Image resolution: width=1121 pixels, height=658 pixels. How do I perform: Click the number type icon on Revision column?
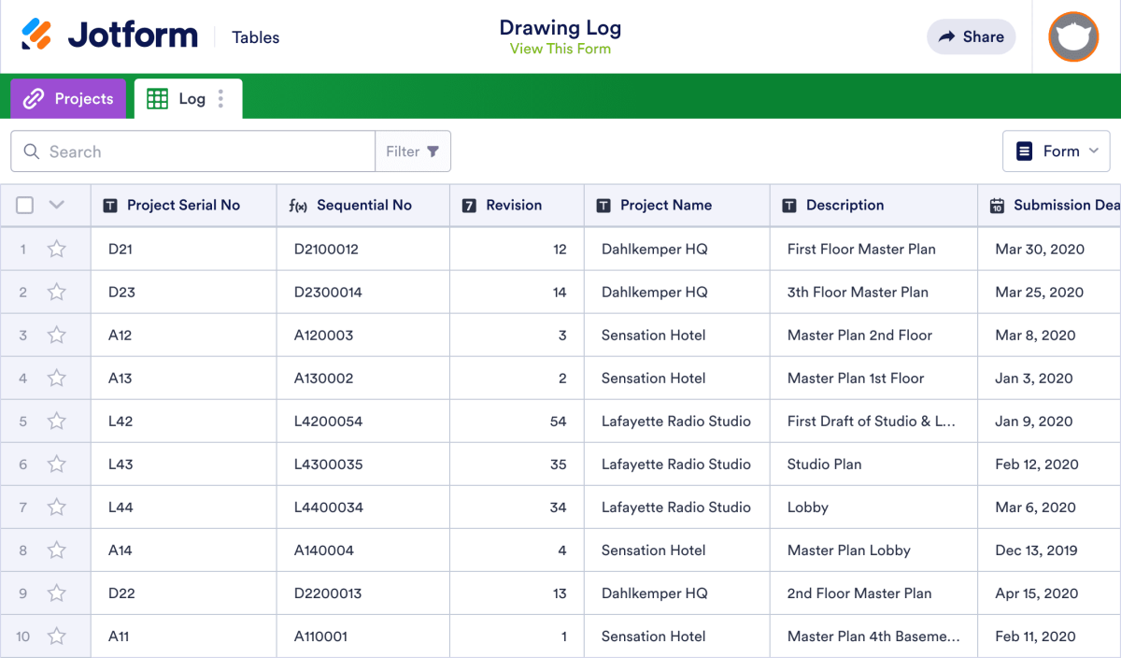coord(467,205)
